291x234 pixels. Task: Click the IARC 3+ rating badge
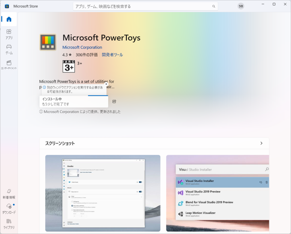(68, 66)
